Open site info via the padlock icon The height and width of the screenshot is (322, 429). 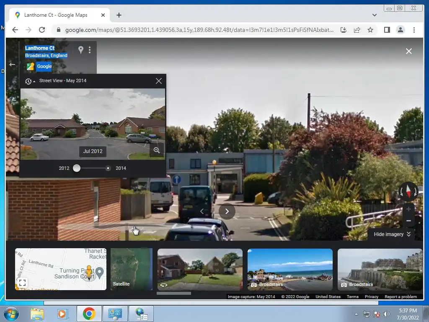coord(58,30)
